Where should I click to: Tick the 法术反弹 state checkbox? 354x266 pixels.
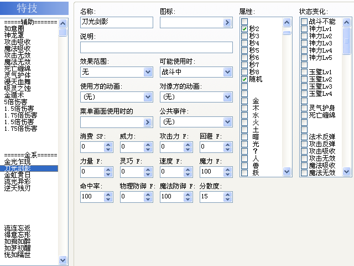(304, 137)
